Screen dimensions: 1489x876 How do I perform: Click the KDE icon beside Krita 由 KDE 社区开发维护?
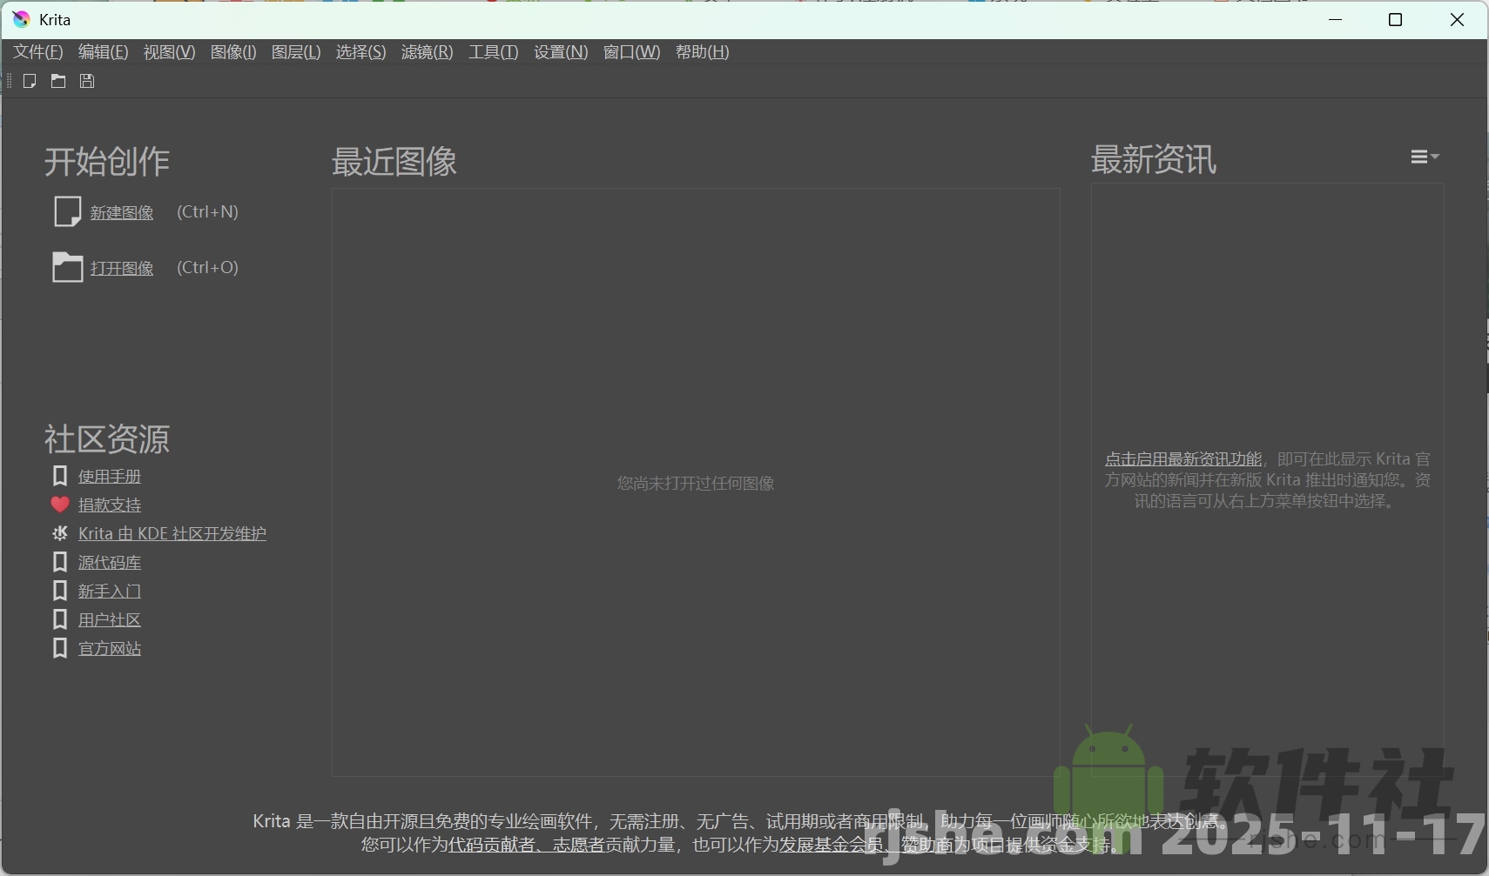pyautogui.click(x=59, y=533)
